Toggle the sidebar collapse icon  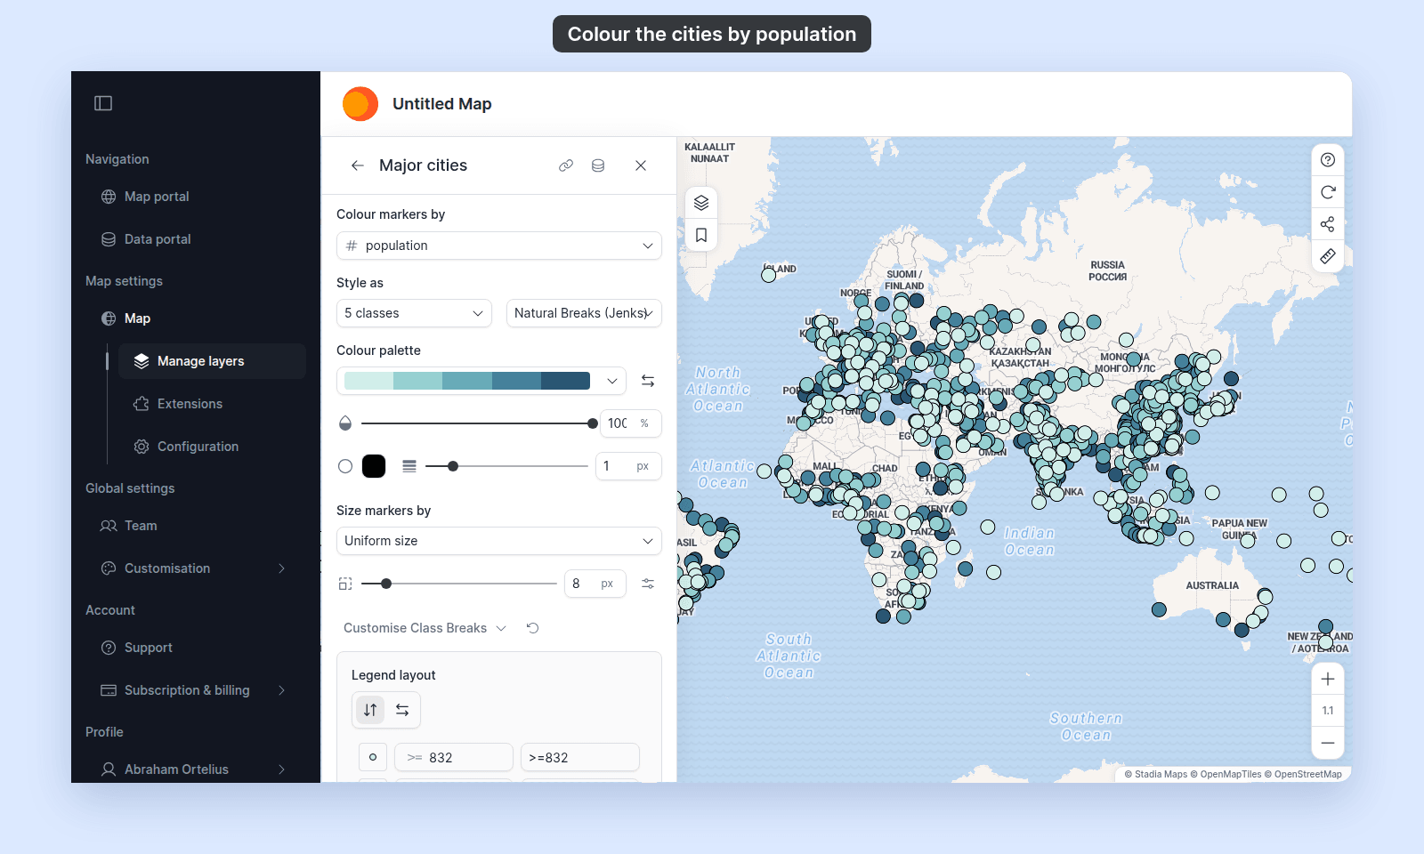(x=103, y=103)
